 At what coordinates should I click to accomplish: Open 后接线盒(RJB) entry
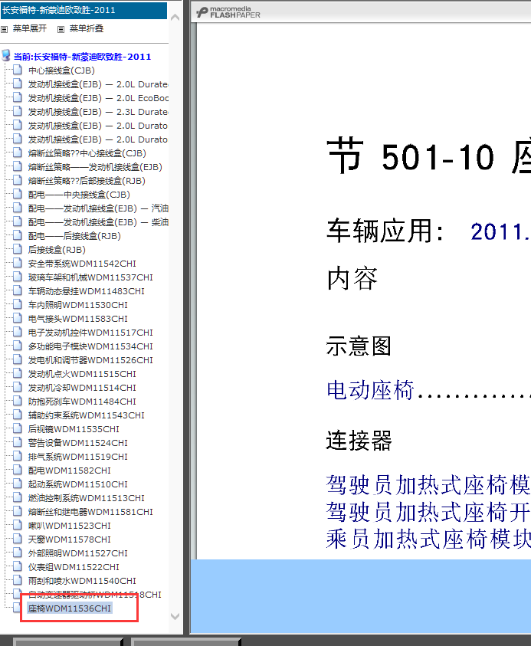[x=57, y=250]
